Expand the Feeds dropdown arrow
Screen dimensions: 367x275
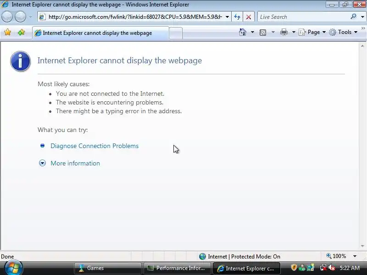pos(273,32)
